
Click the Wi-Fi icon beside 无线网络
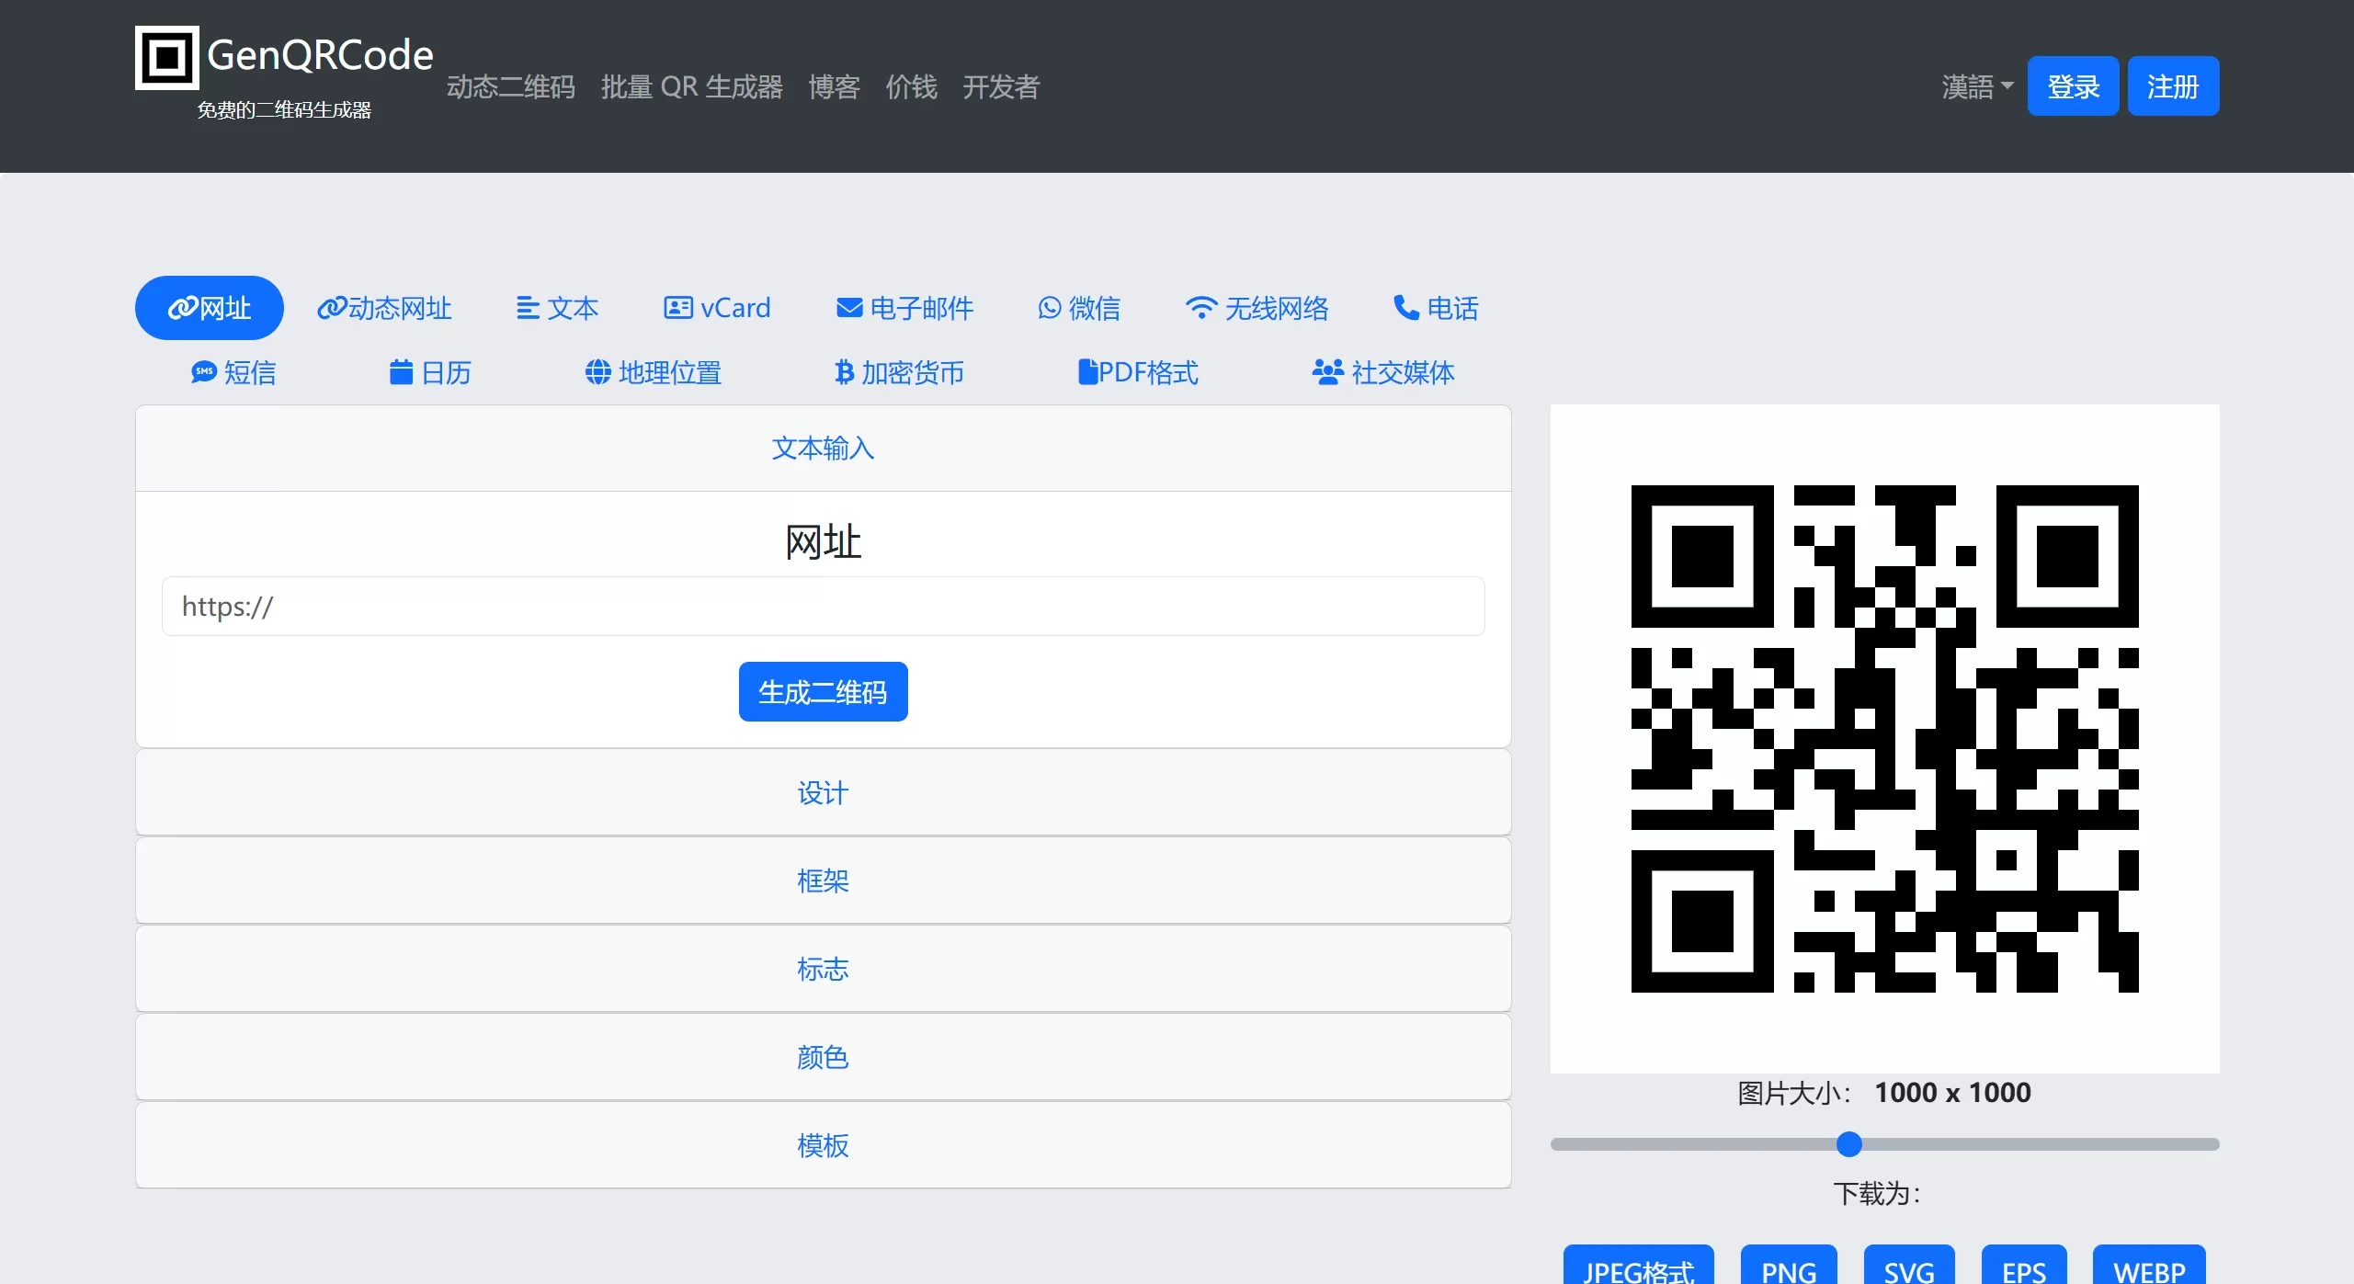(x=1200, y=308)
